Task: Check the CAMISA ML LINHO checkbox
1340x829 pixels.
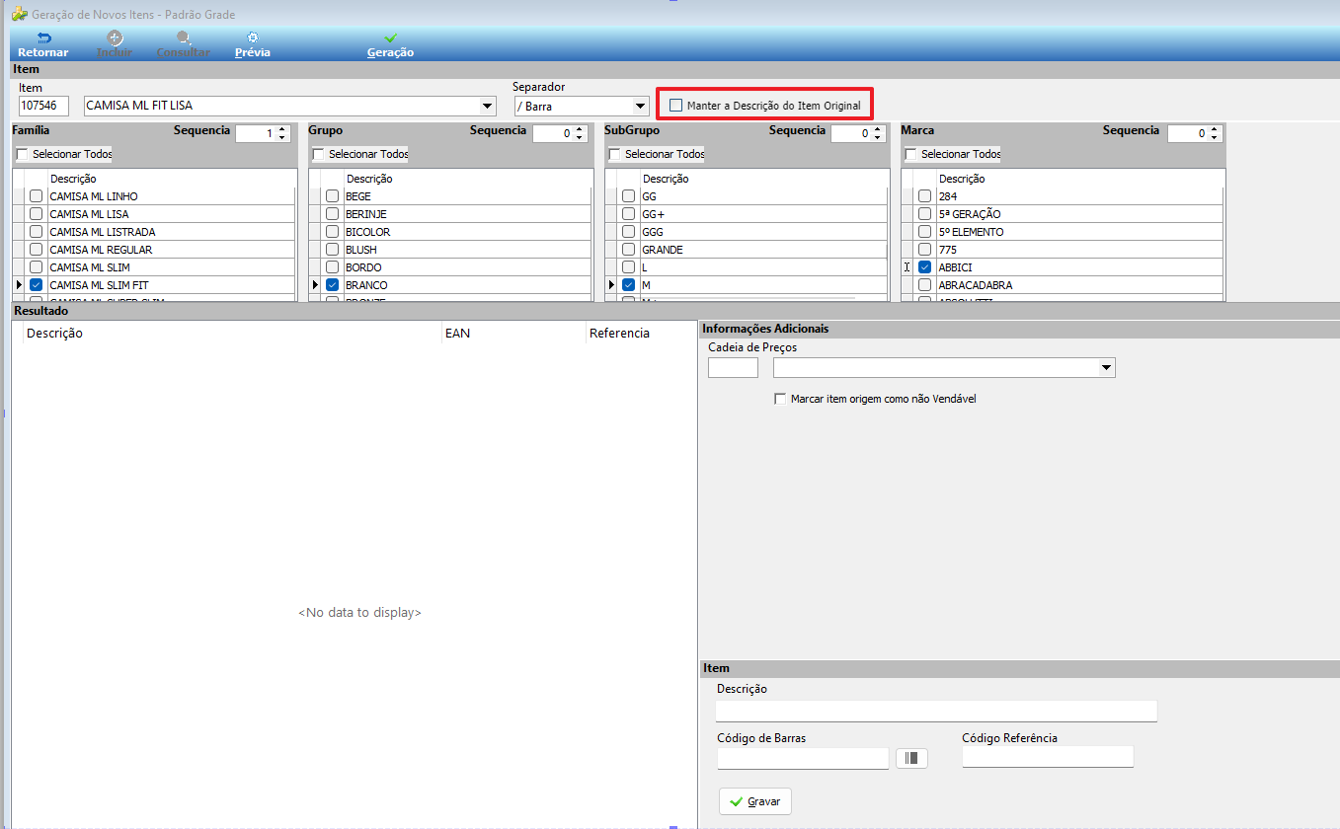Action: tap(37, 196)
